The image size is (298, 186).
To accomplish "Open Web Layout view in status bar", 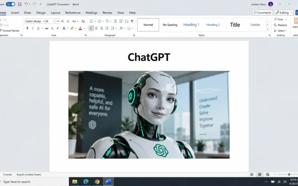I will coord(267,174).
